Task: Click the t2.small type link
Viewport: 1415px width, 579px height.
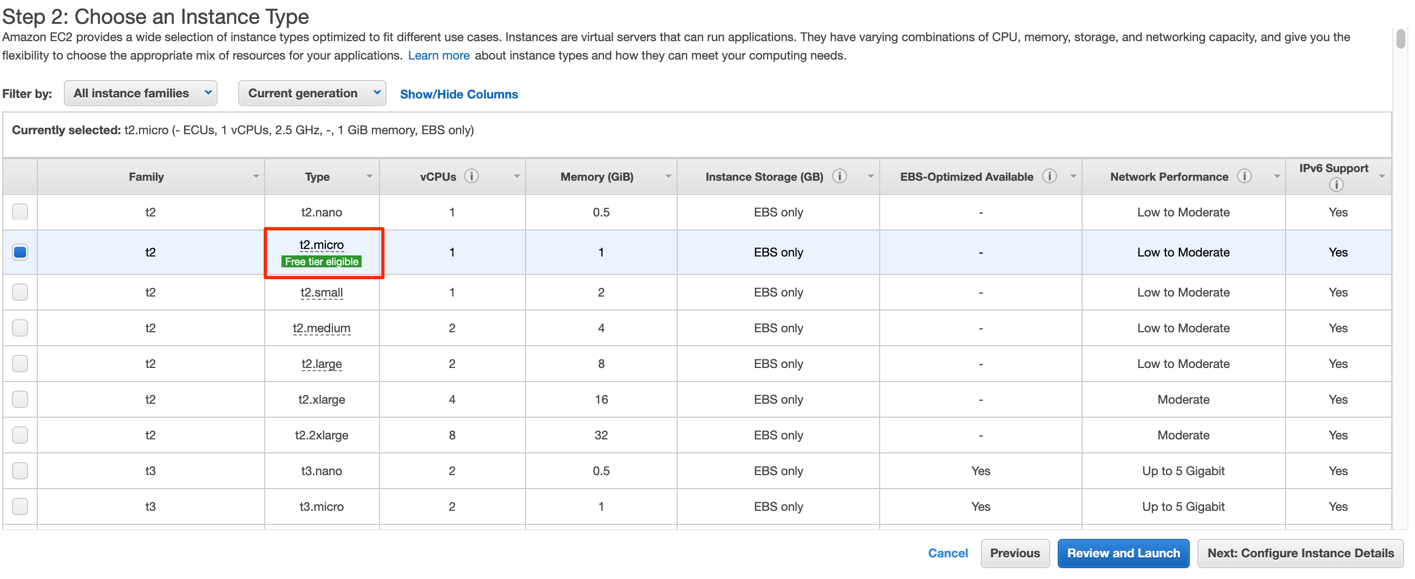Action: coord(322,292)
